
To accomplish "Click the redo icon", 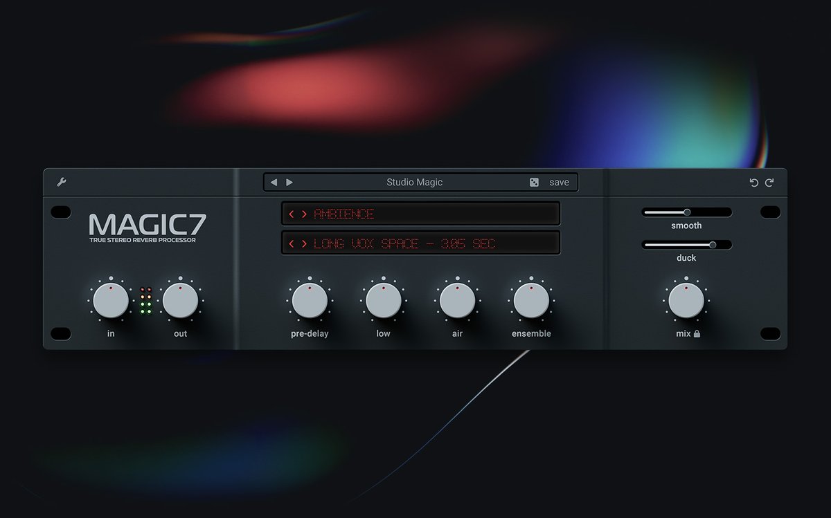I will 770,182.
